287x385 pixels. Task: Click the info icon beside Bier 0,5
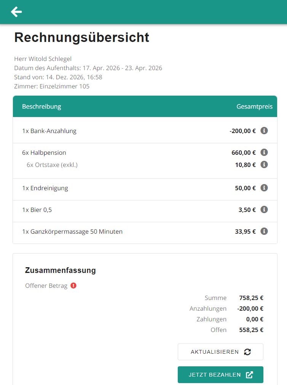(x=264, y=209)
